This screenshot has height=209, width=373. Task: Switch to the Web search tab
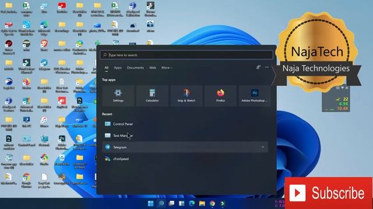[153, 68]
